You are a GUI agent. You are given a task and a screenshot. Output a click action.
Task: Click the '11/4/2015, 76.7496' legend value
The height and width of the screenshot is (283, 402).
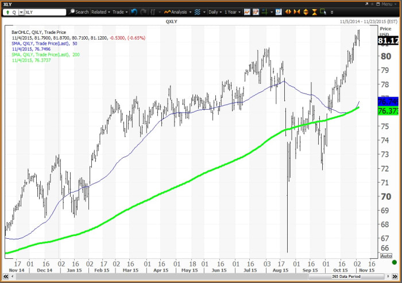[x=31, y=49]
